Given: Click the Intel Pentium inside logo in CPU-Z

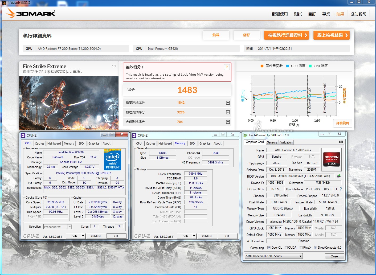Looking at the screenshot, I should [112, 159].
